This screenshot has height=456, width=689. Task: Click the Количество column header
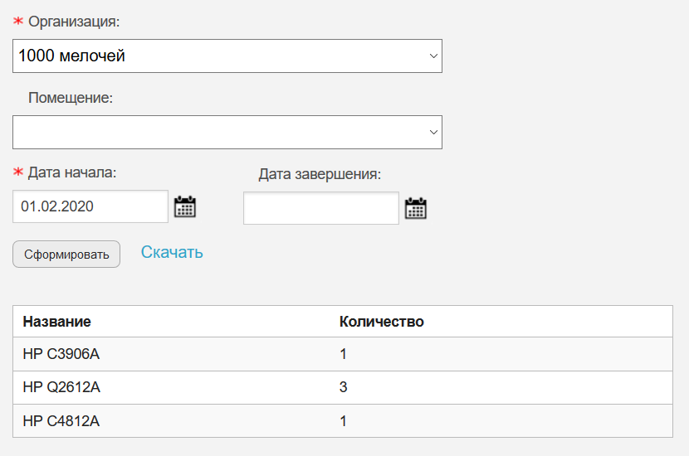(381, 322)
